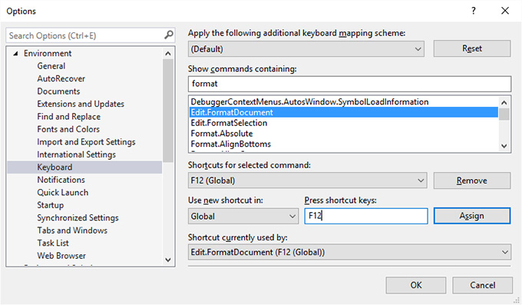Select the Format.AlignBottoms command

[231, 144]
